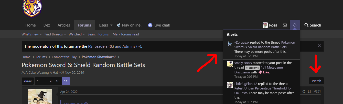Jump to page 9 of the thread
Image resolution: width=343 pixels, height=104 pixels.
point(50,81)
